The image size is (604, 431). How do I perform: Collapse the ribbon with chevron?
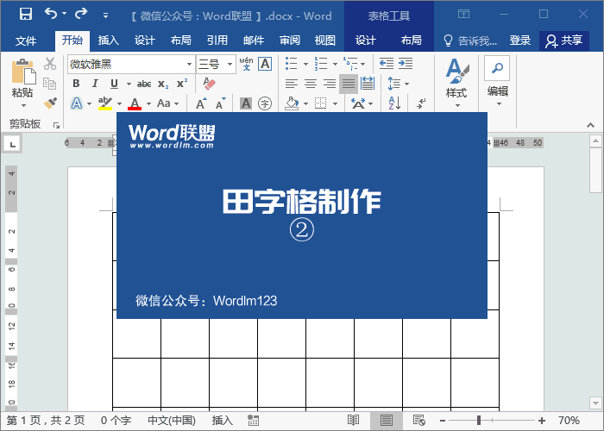[590, 125]
